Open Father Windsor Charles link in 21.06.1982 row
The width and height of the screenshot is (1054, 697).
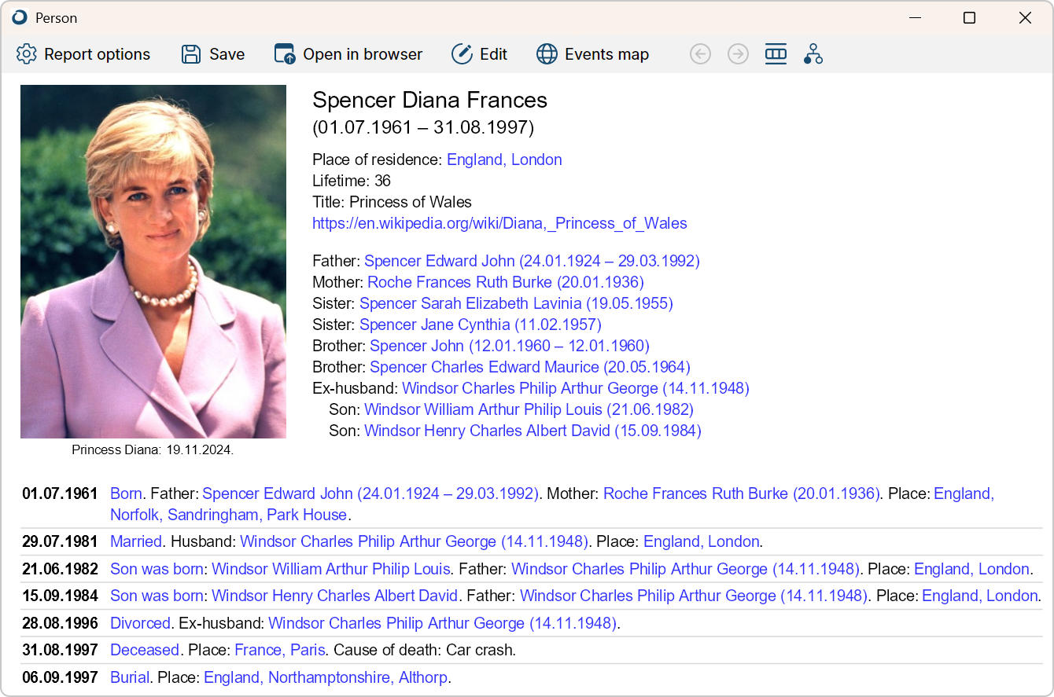click(685, 569)
